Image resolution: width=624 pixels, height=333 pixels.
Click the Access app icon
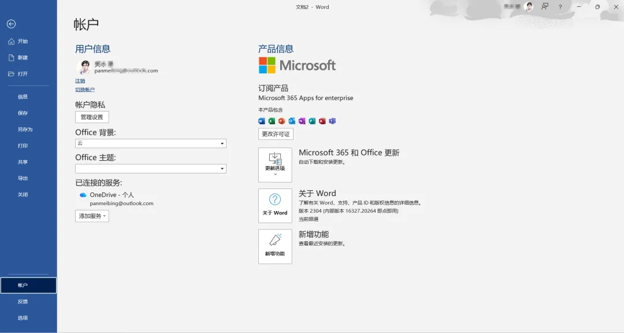pos(322,121)
